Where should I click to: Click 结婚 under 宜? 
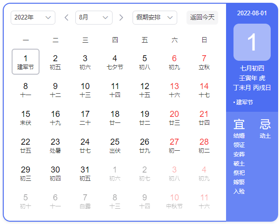tap(239, 136)
